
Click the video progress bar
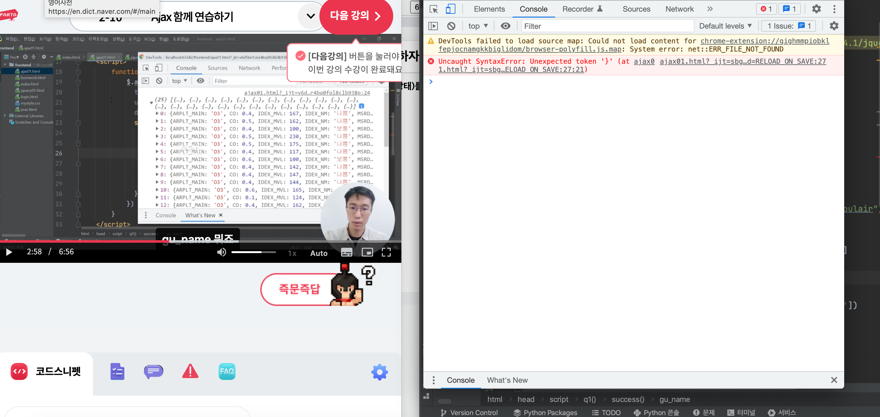click(x=200, y=241)
